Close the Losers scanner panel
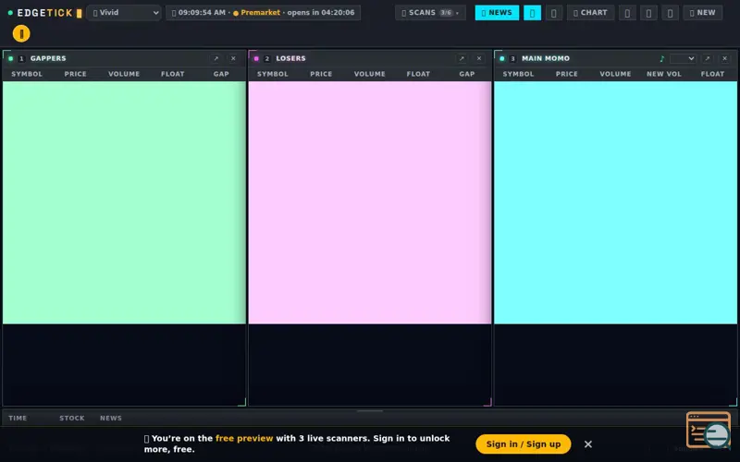This screenshot has height=462, width=740. point(479,58)
